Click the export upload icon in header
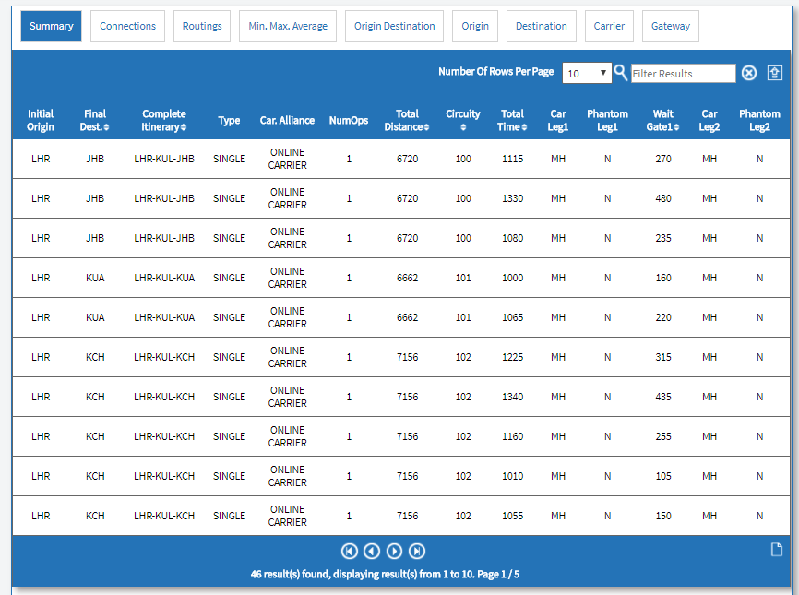Viewport: 799px width, 595px height. click(x=774, y=73)
